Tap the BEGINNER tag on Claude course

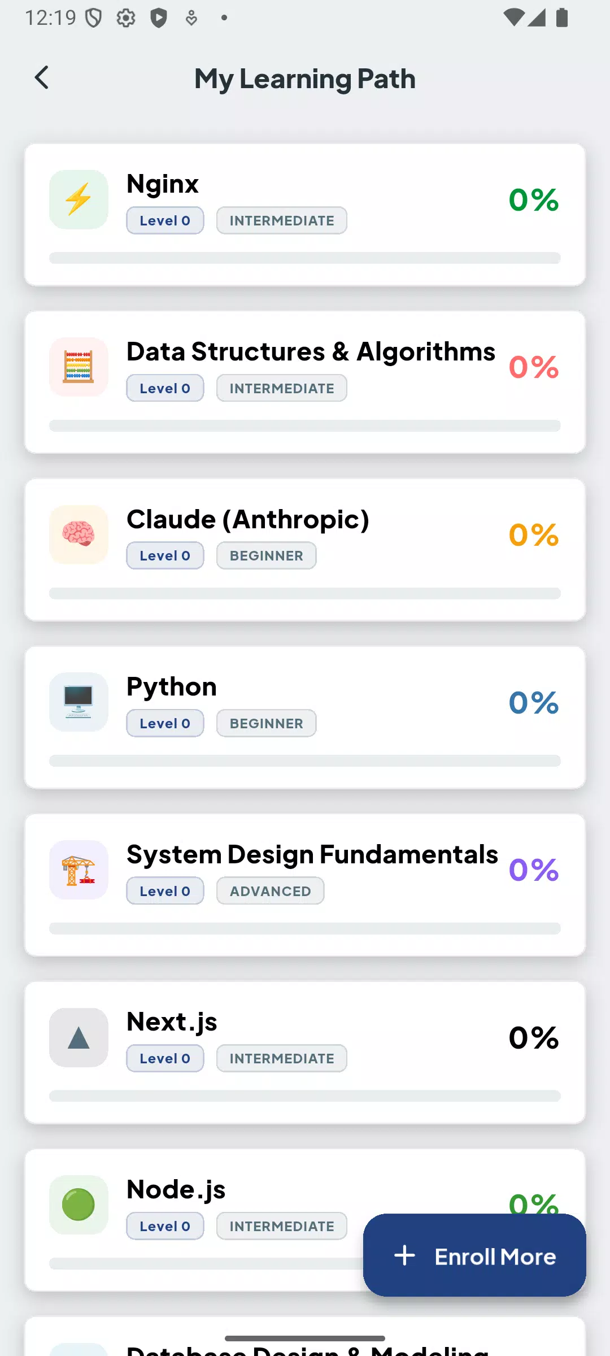point(266,556)
